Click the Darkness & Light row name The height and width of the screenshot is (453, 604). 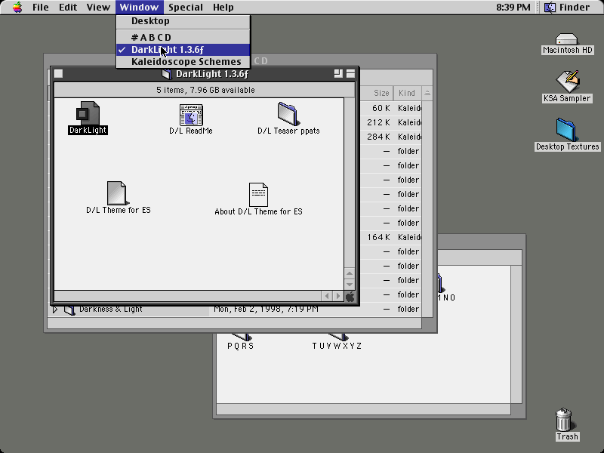point(111,310)
